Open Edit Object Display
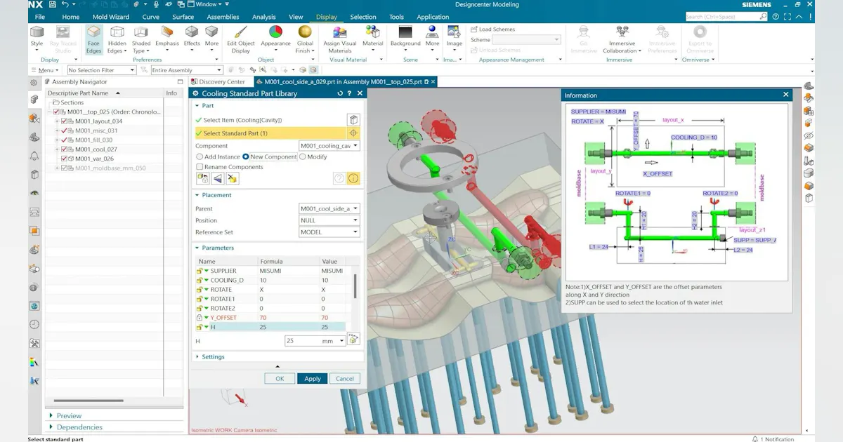Viewport: 843px width, 442px height. [241, 40]
